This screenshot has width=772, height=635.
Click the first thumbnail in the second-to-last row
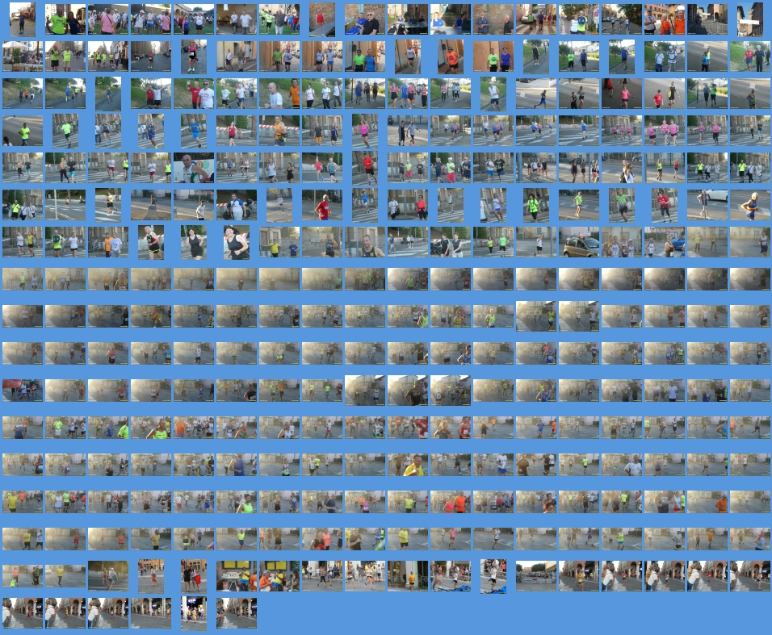point(22,576)
